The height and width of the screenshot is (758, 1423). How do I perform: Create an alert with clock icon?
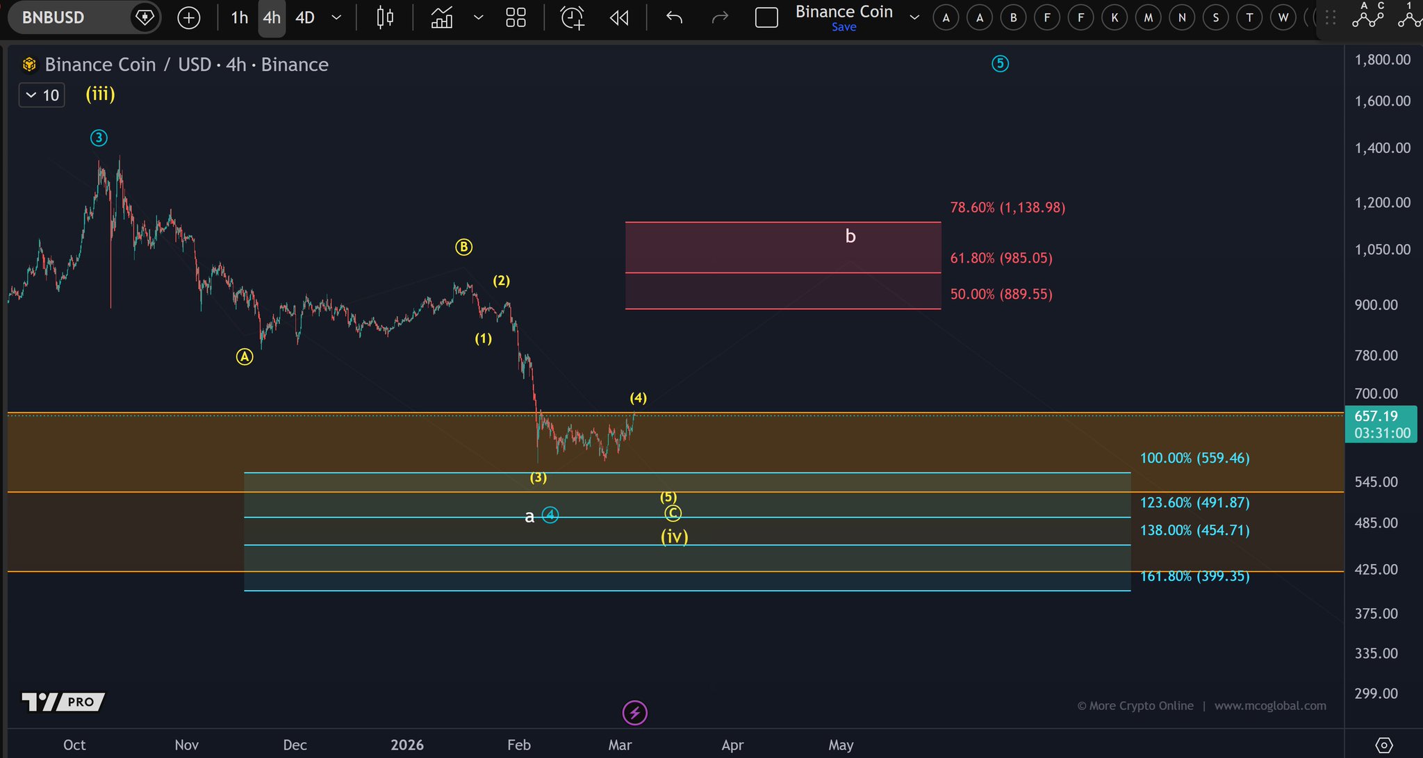[573, 18]
